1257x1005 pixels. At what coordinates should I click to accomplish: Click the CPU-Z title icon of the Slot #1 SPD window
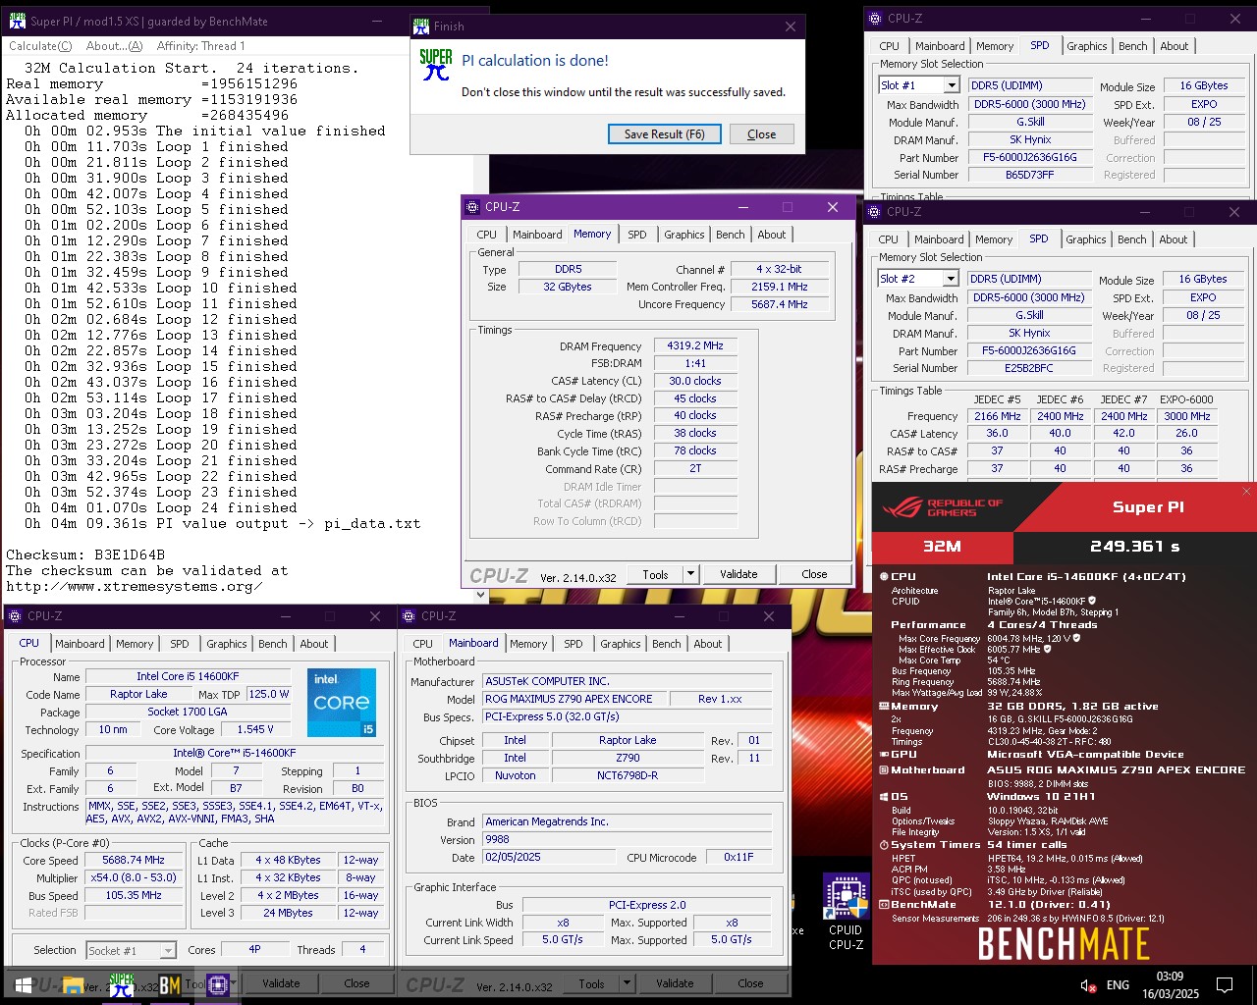point(876,18)
